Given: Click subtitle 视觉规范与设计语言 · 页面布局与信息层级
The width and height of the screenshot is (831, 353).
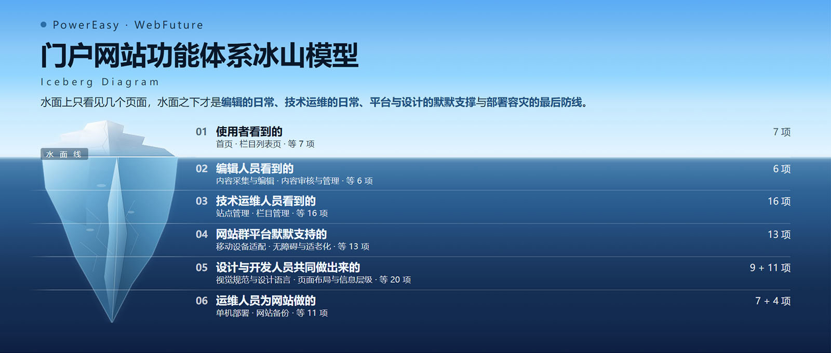Looking at the screenshot, I should (x=294, y=280).
